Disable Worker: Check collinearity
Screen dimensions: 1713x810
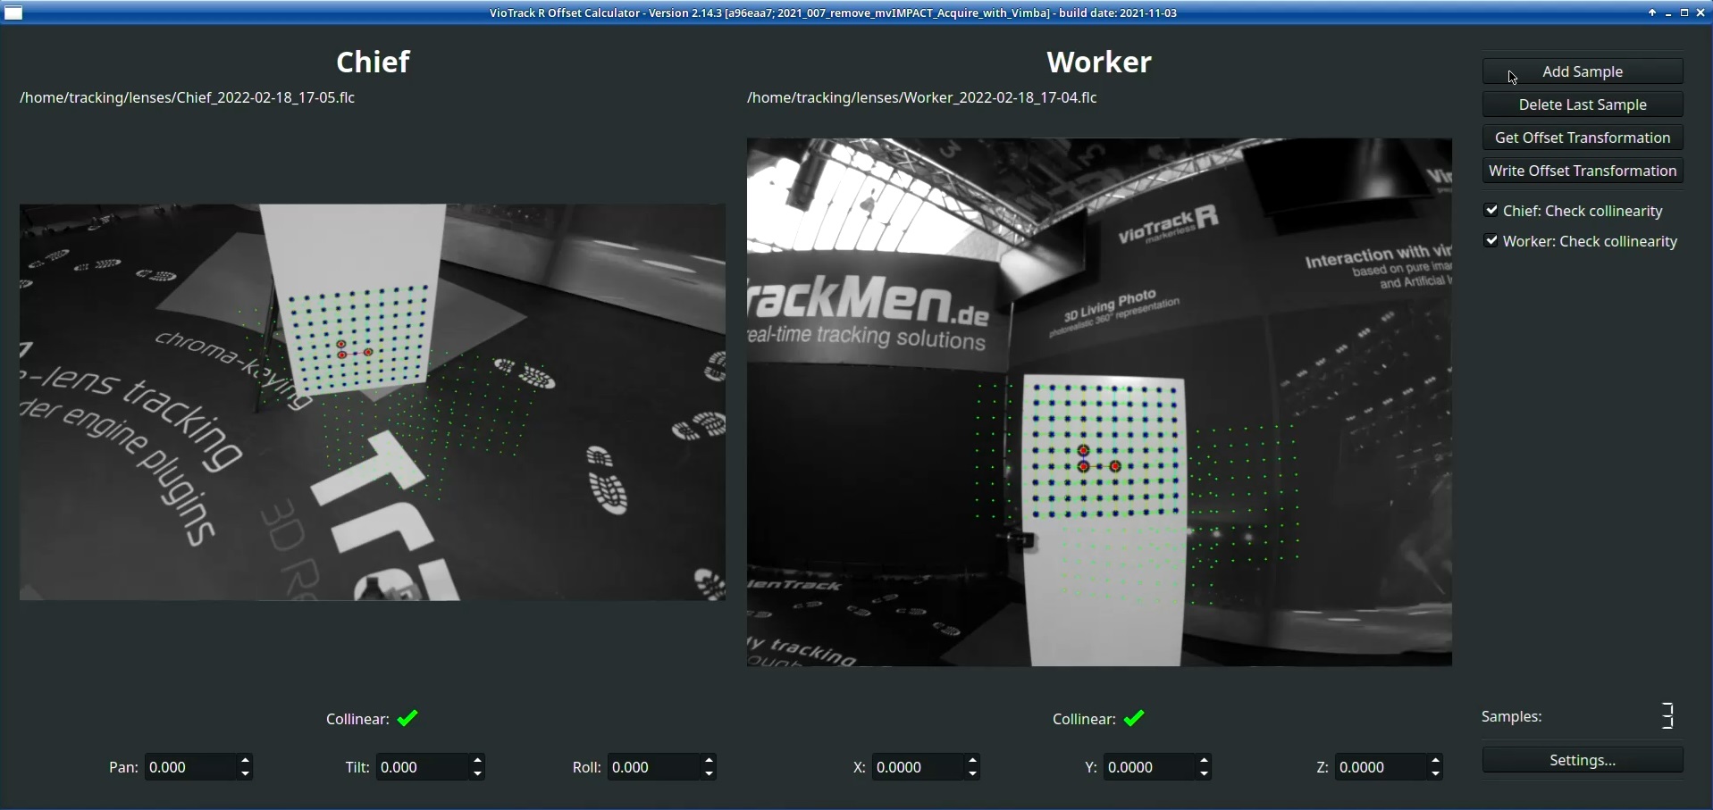tap(1491, 240)
